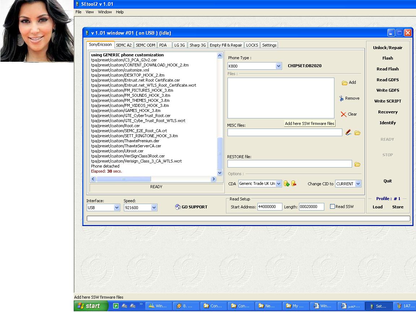Click the profile Store button
Viewport: 416px width, 312px height.
point(398,207)
